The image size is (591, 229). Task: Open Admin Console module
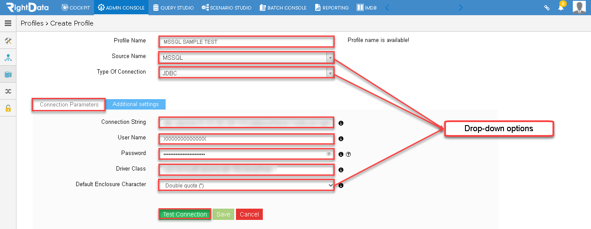(x=121, y=8)
